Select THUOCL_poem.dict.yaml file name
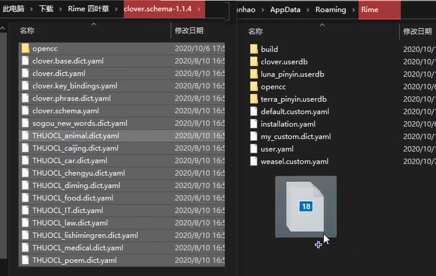The width and height of the screenshot is (436, 276). 74,260
